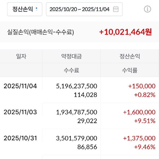Select the 2025/10/31 row date

click(x=20, y=138)
